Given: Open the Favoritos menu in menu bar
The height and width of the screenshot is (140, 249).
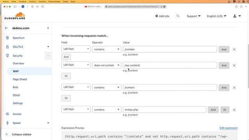Looking at the screenshot, I should [x=42, y=2].
